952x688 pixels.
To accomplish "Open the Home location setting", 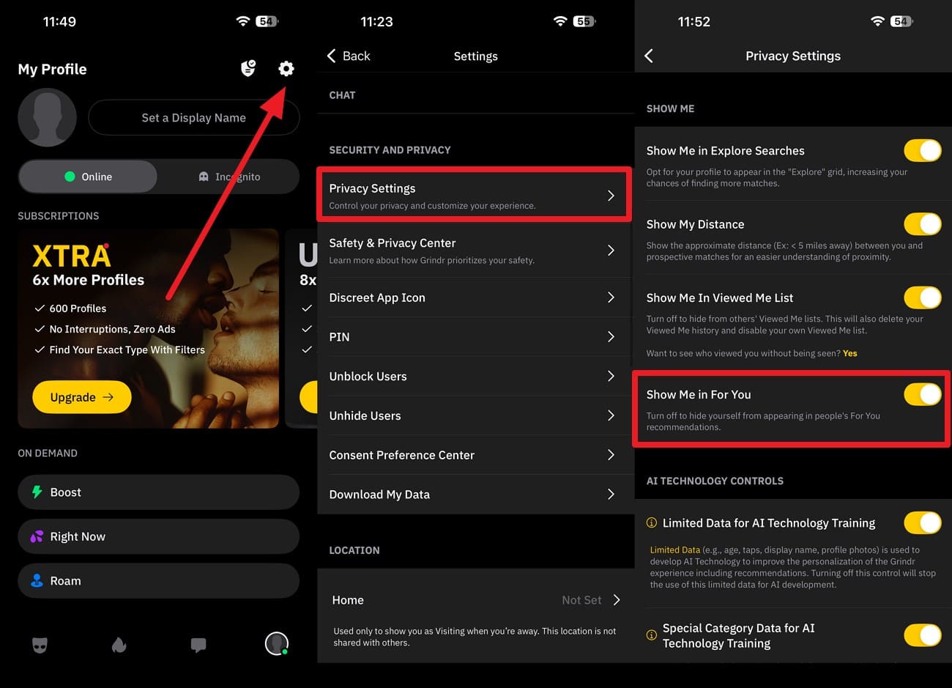I will pyautogui.click(x=475, y=600).
